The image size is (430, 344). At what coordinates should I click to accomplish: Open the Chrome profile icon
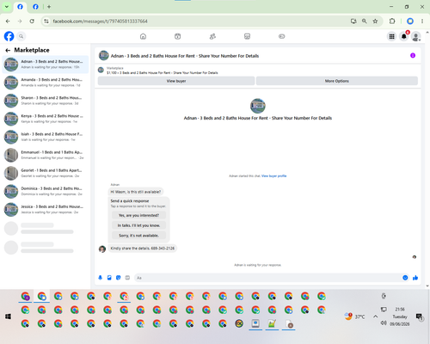410,21
